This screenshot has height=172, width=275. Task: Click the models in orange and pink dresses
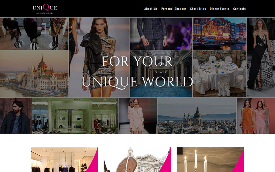255,116
